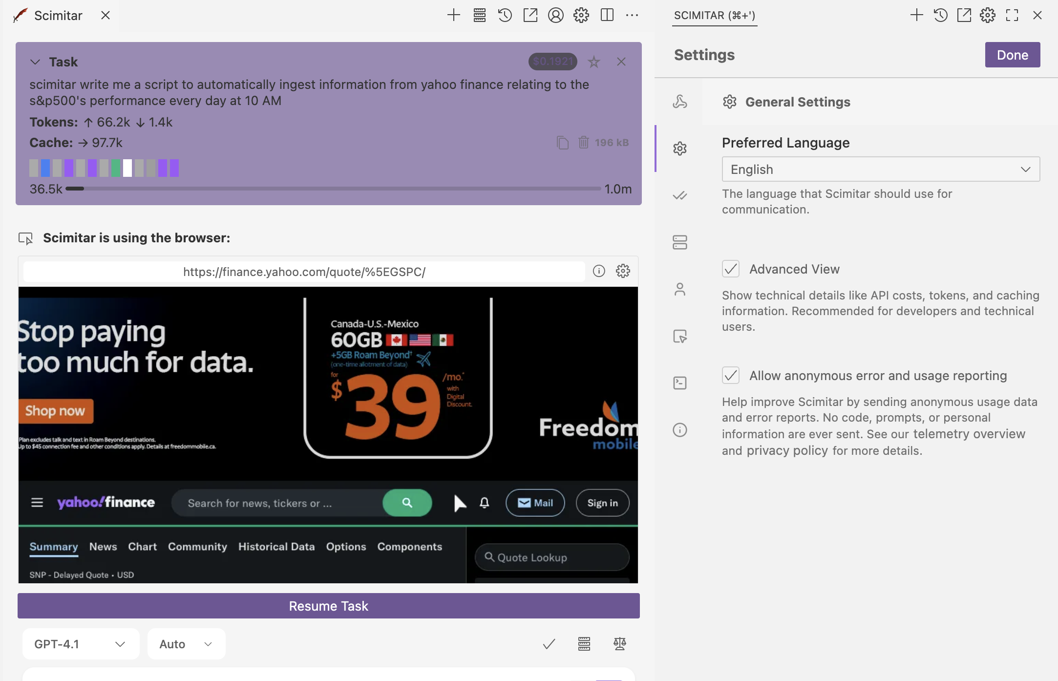The height and width of the screenshot is (681, 1058).
Task: Click the Quote Lookup field
Action: [552, 557]
